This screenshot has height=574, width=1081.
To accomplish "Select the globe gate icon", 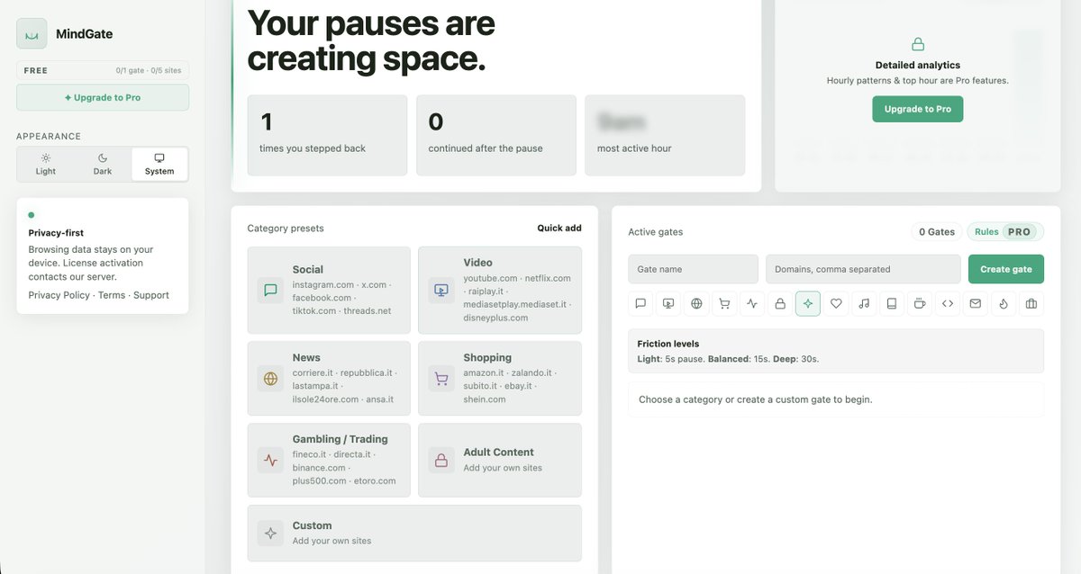I will (696, 304).
